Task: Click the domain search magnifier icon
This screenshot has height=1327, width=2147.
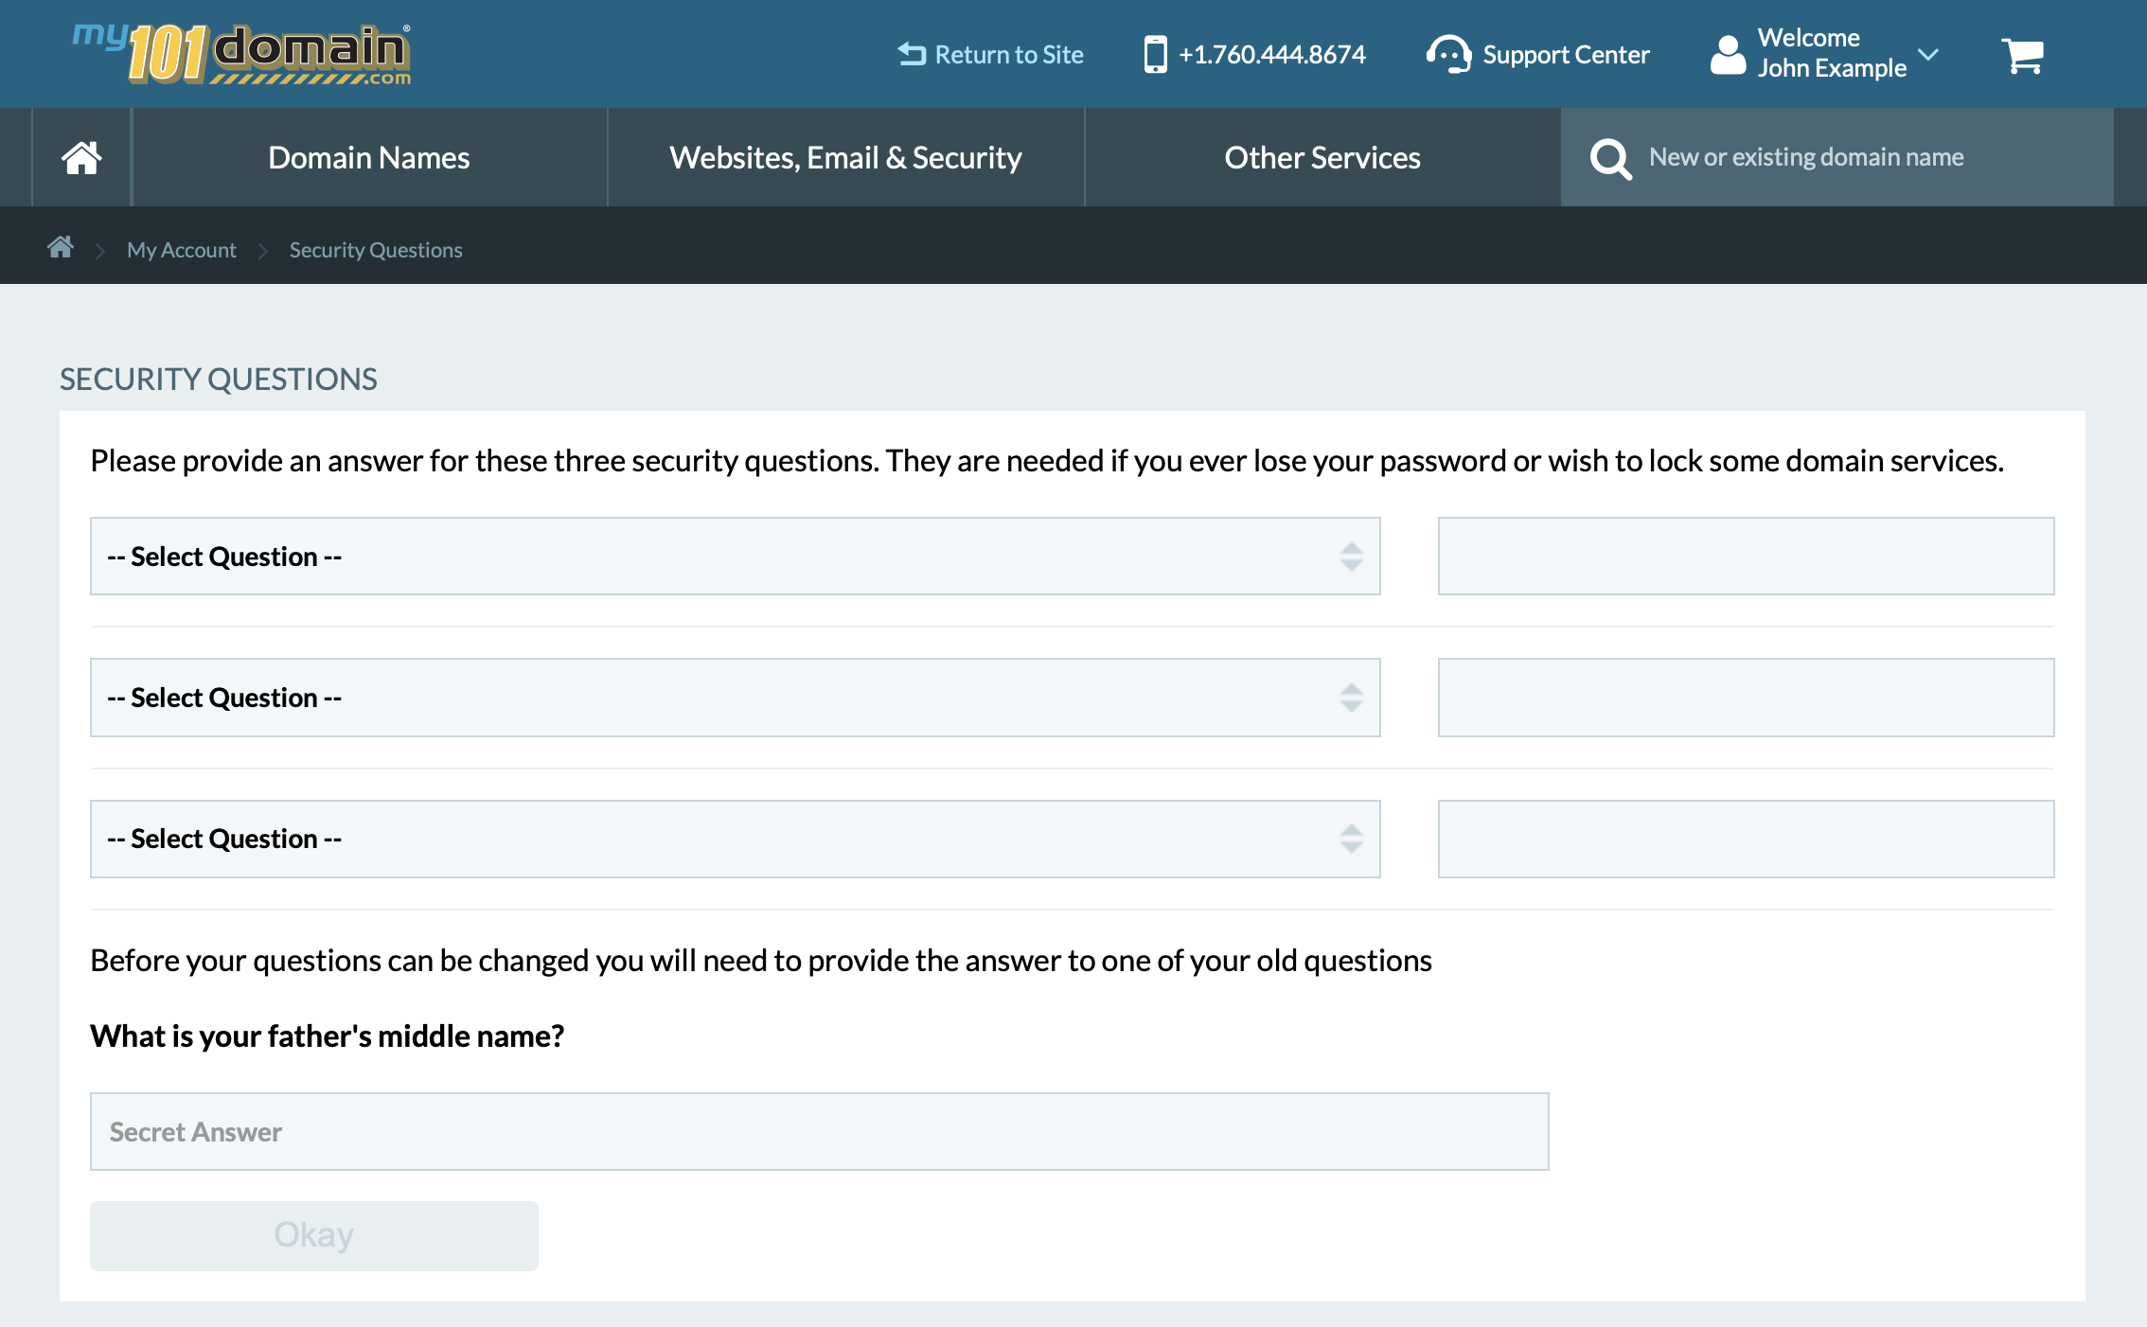Action: (1609, 158)
